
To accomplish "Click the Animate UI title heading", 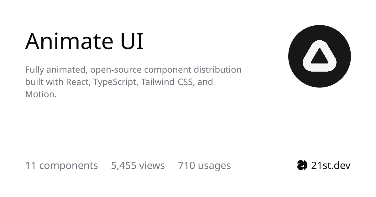I will tap(84, 41).
